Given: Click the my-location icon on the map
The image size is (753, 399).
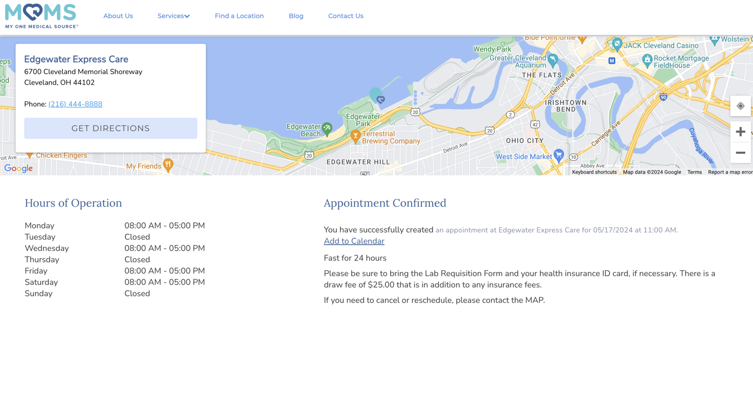Looking at the screenshot, I should coord(740,106).
